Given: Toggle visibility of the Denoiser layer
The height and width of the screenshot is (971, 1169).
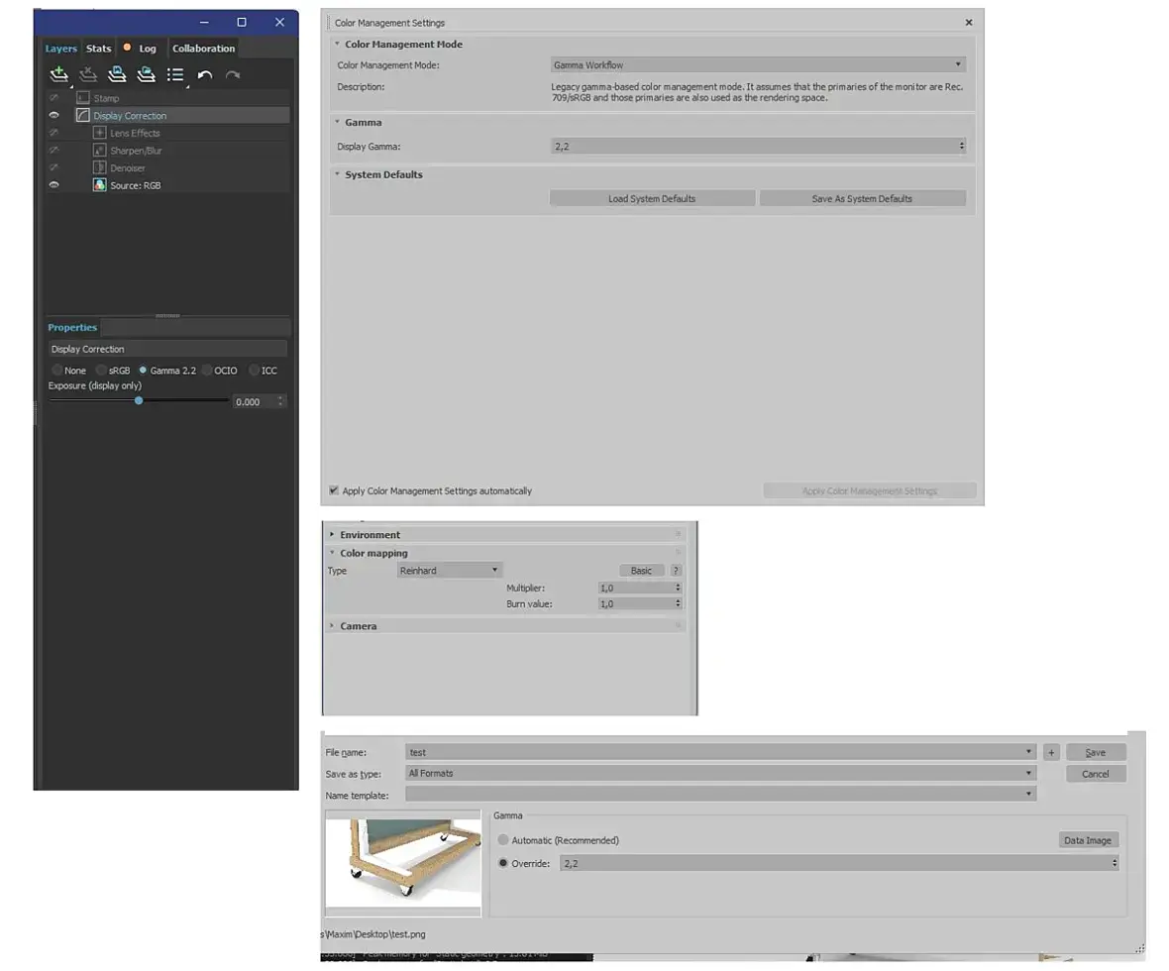Looking at the screenshot, I should point(53,167).
